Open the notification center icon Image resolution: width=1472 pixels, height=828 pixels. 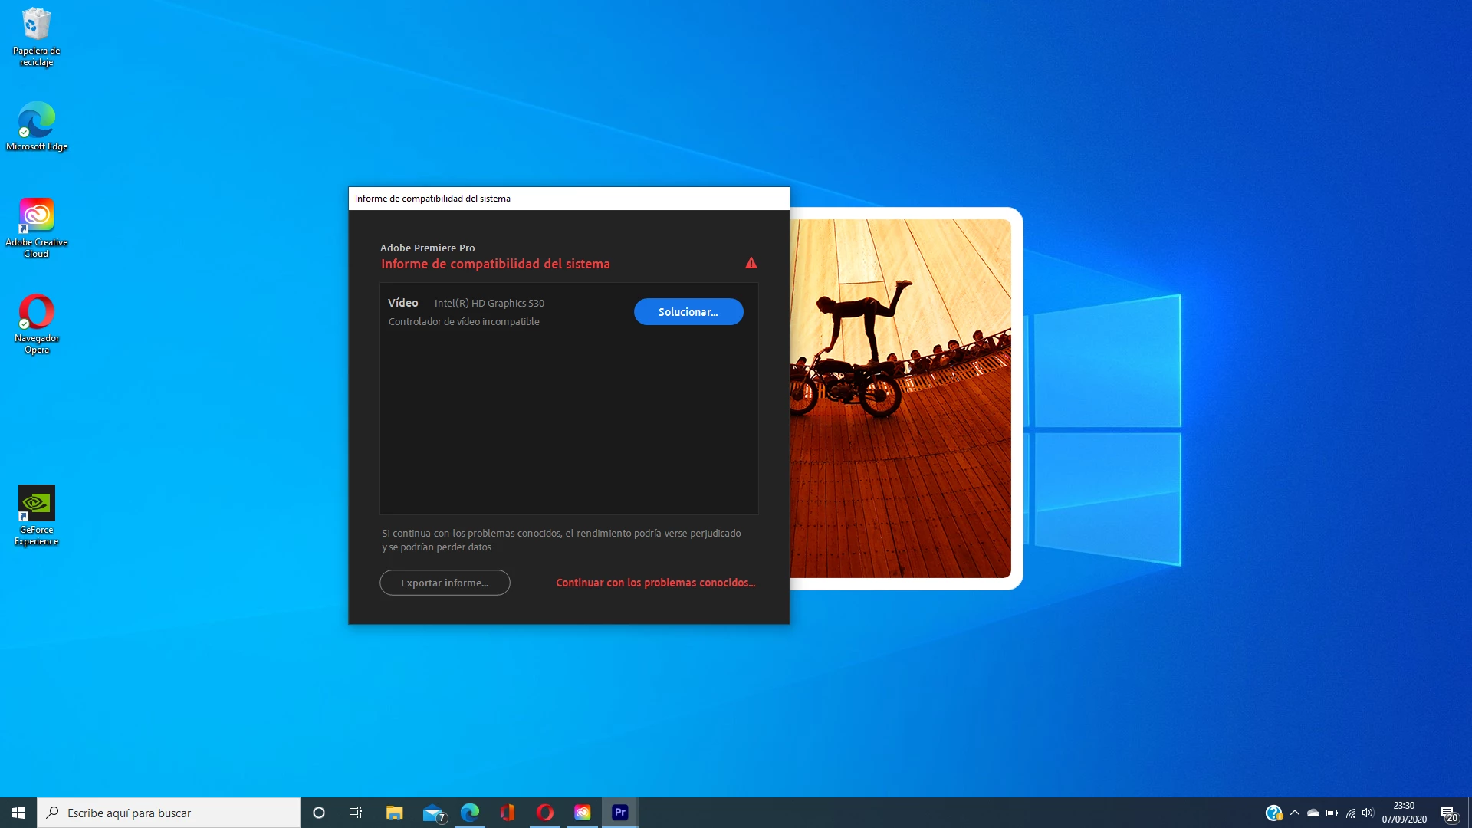pos(1447,813)
